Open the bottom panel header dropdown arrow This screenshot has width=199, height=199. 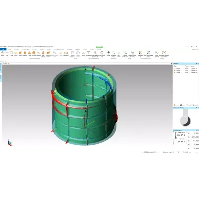(196, 130)
